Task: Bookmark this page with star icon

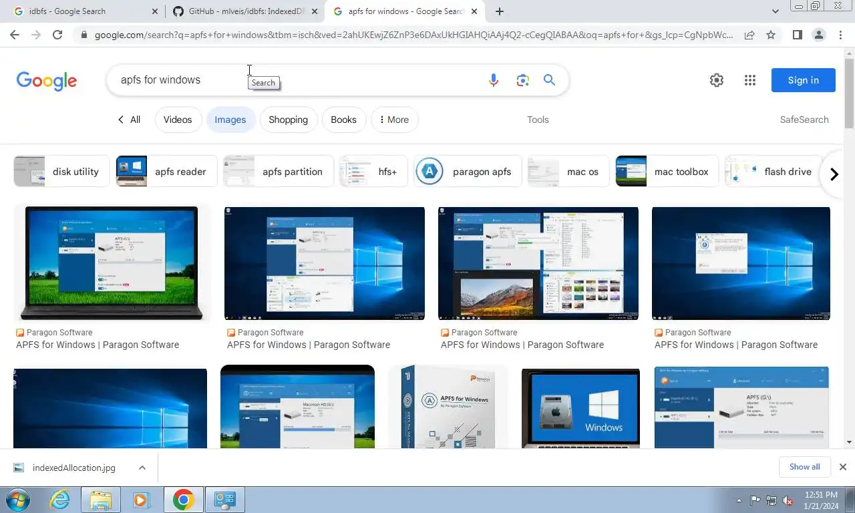Action: [771, 35]
